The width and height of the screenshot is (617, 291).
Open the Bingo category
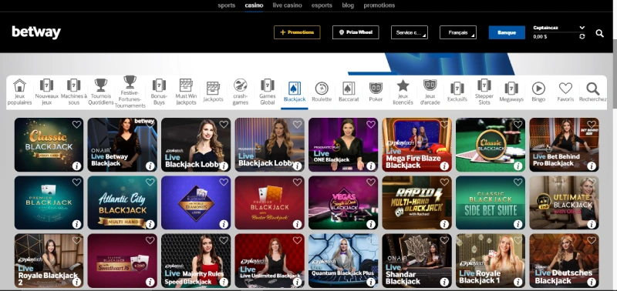tap(538, 92)
